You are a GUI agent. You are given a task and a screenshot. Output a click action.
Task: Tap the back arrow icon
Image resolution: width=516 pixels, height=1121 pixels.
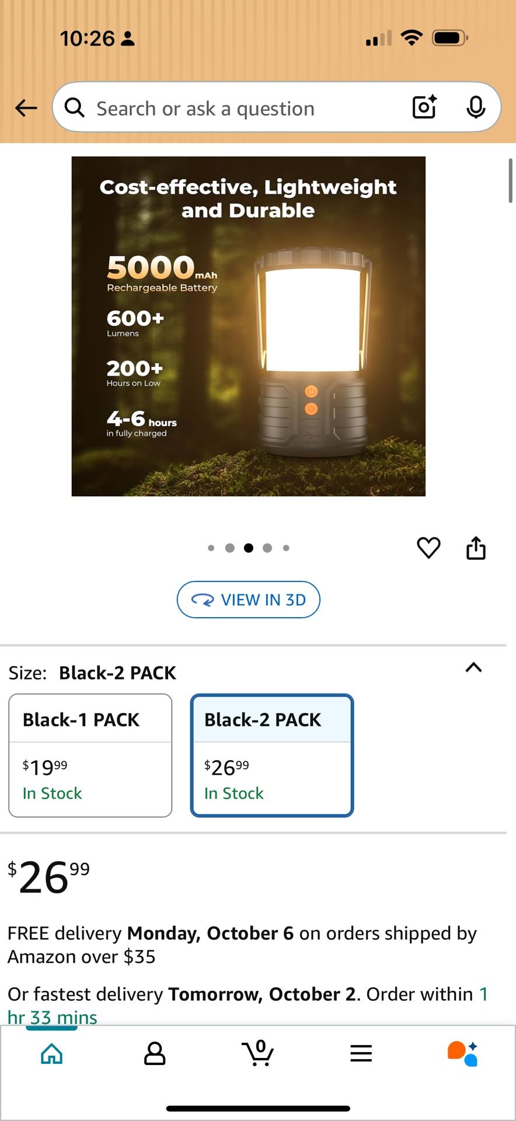tap(26, 108)
